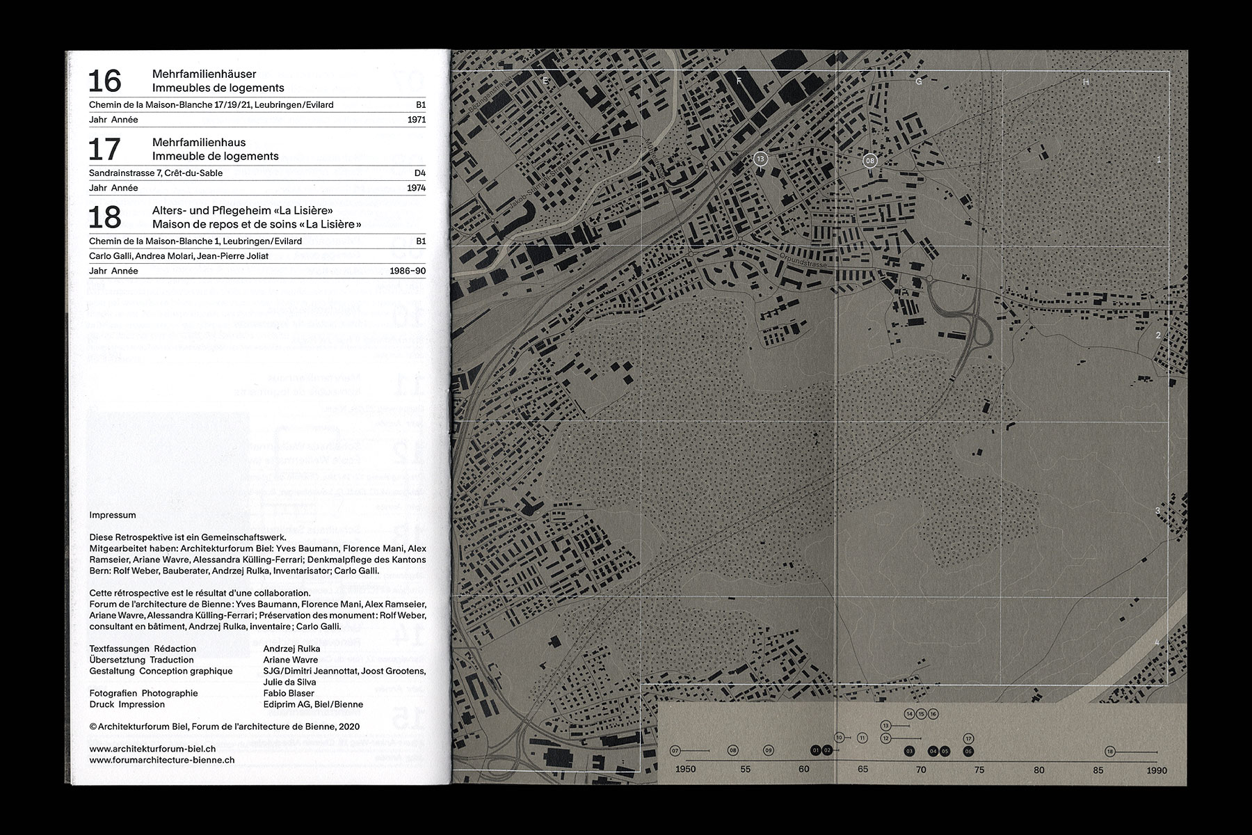Select outlined marker 14 in the timeline
The image size is (1252, 835).
click(909, 714)
